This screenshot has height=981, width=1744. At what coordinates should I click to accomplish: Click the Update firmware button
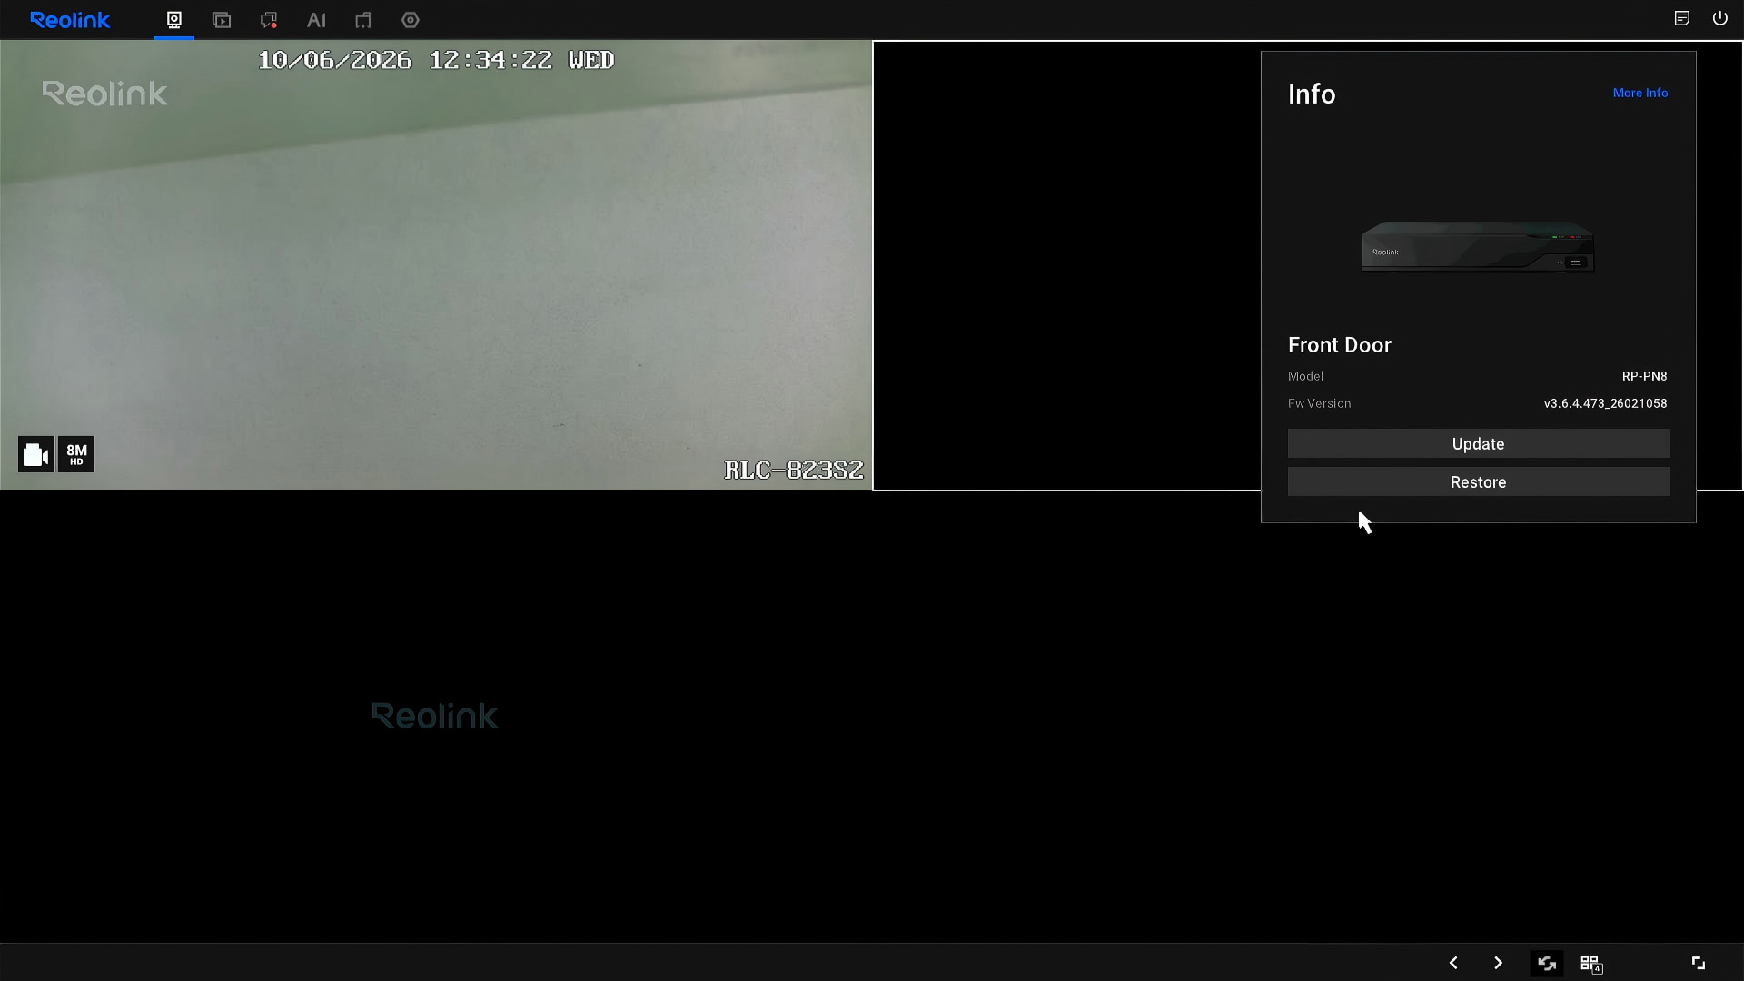click(x=1478, y=444)
